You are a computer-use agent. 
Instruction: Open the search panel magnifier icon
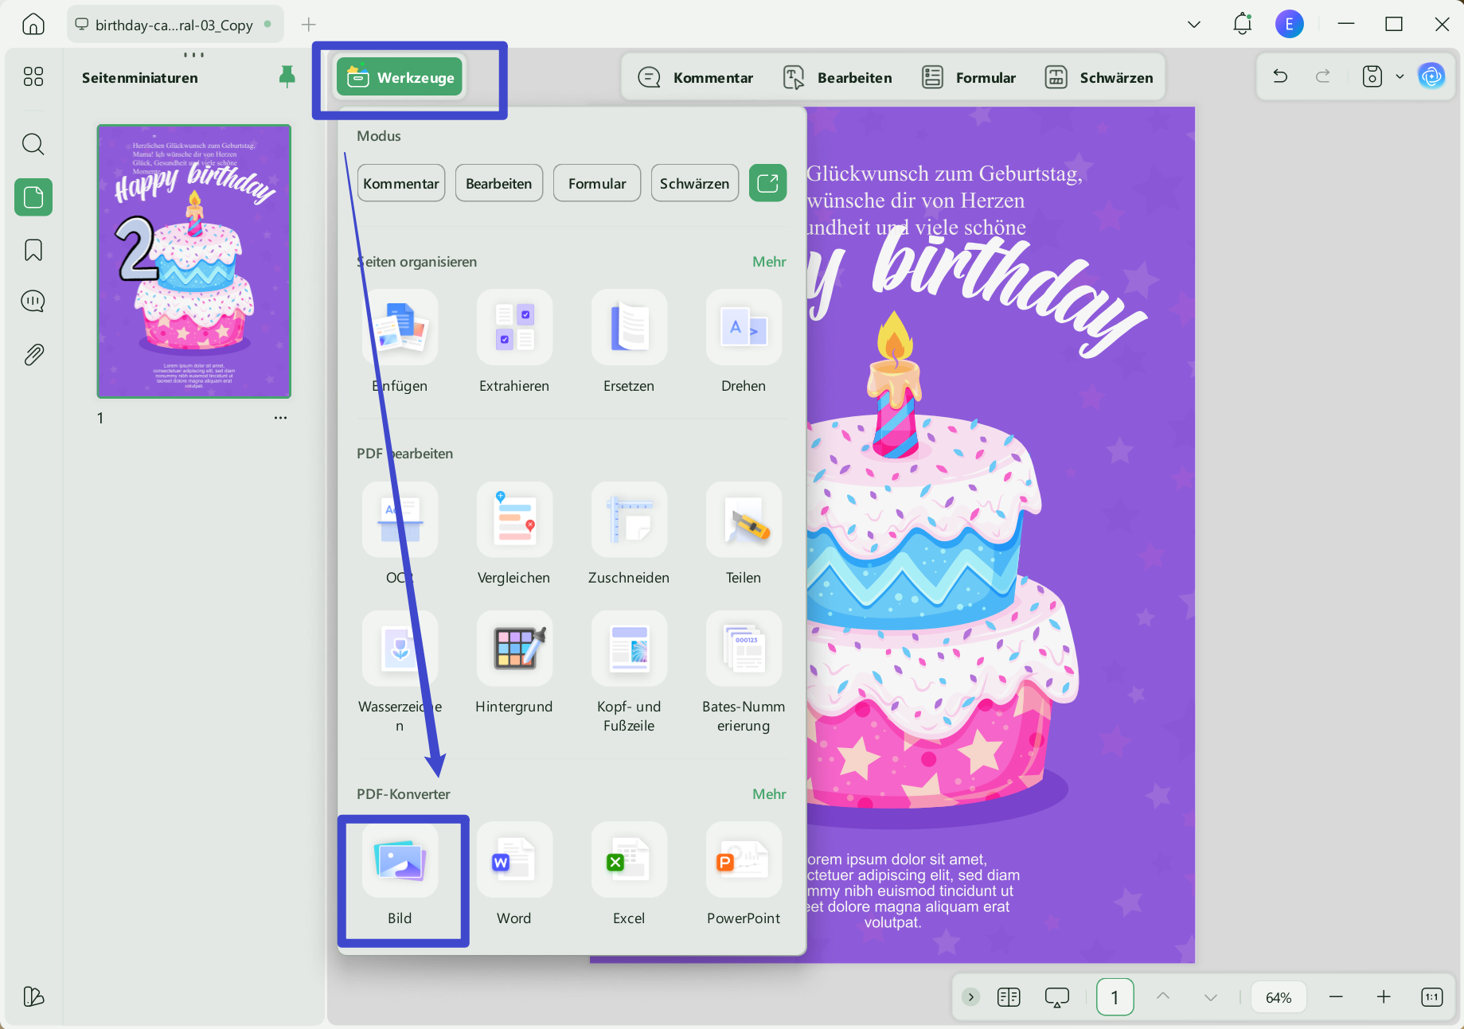tap(33, 144)
